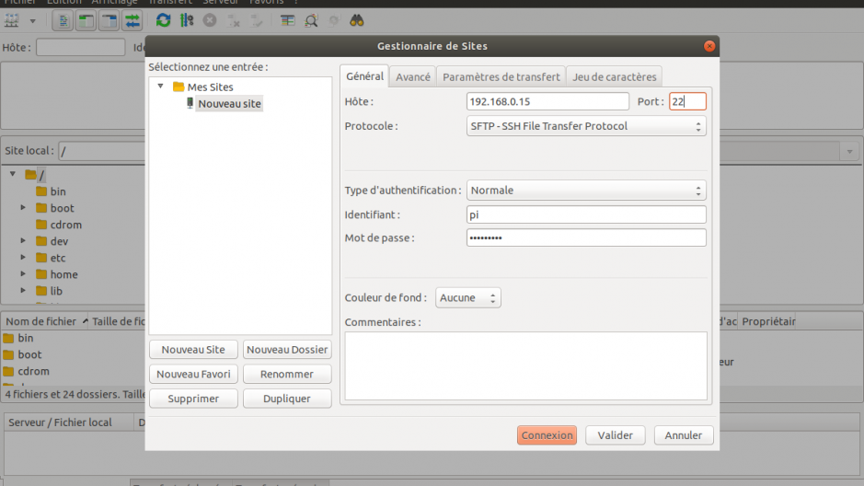Viewport: 864px width, 486px height.
Task: Switch to the Avancé tab
Action: [x=413, y=76]
